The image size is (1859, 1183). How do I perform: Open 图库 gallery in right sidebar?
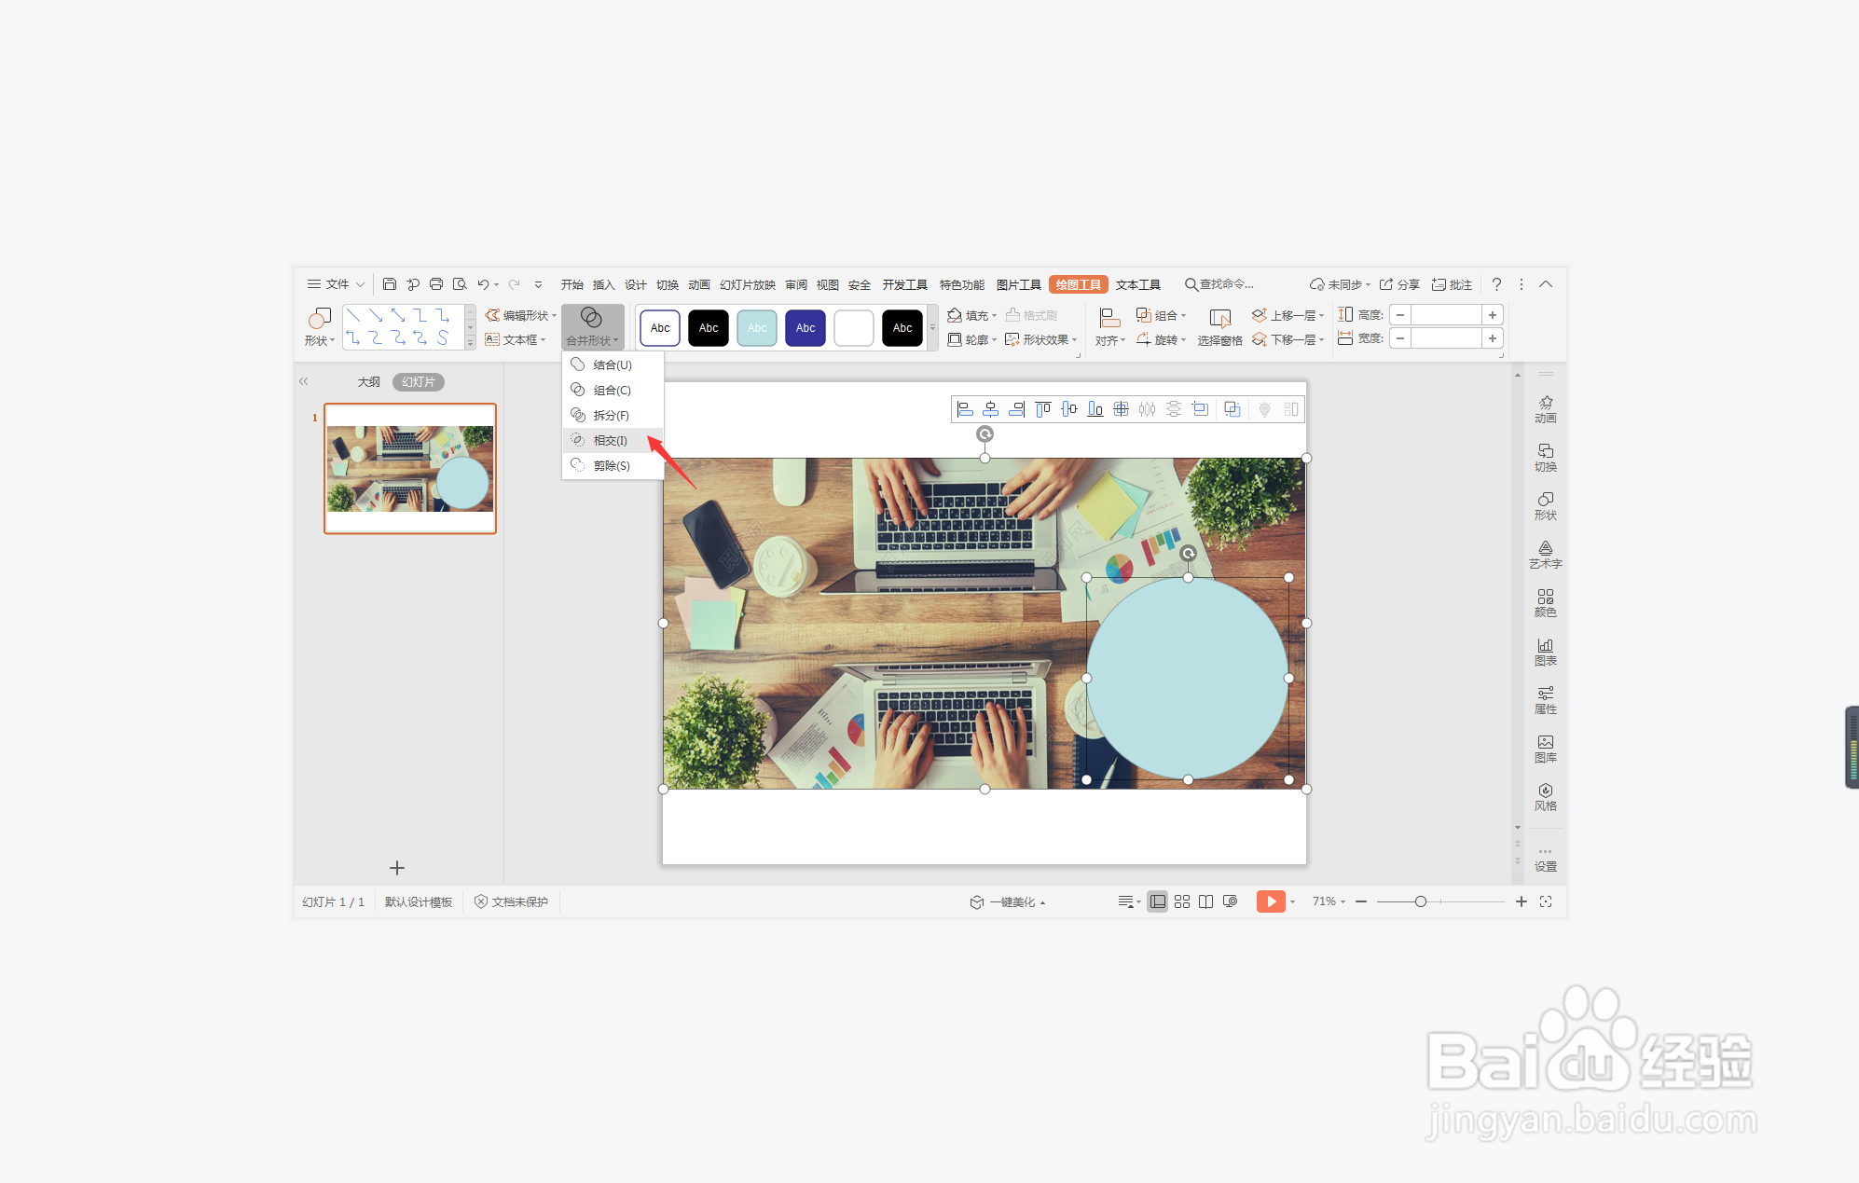[x=1545, y=748]
